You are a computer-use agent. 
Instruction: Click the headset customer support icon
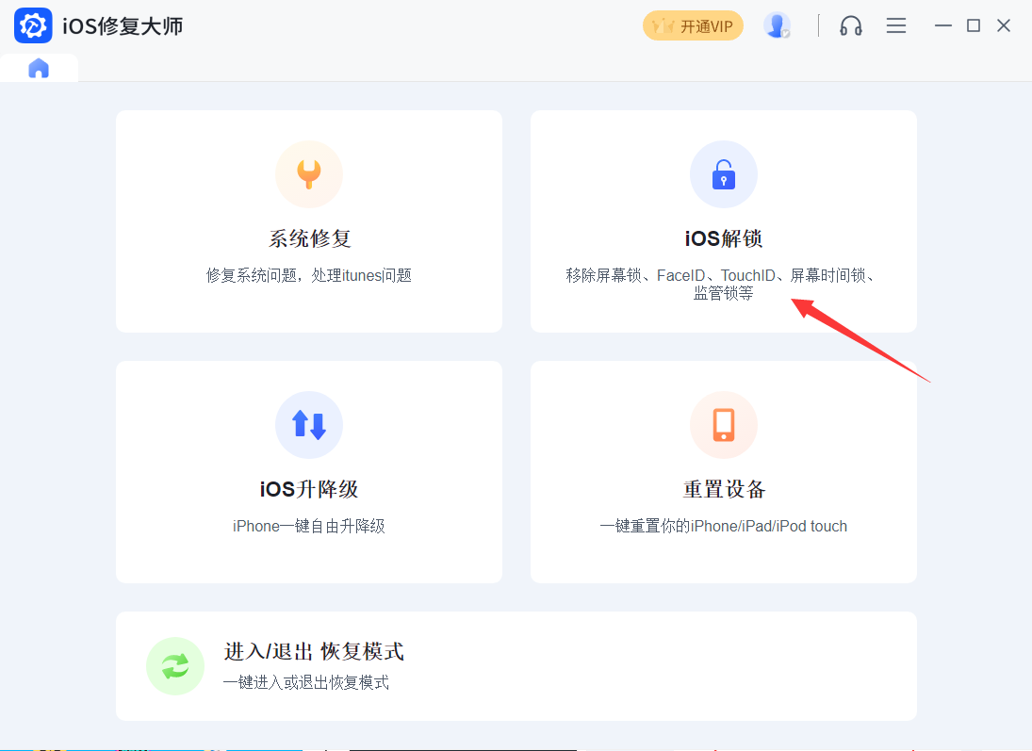tap(851, 25)
